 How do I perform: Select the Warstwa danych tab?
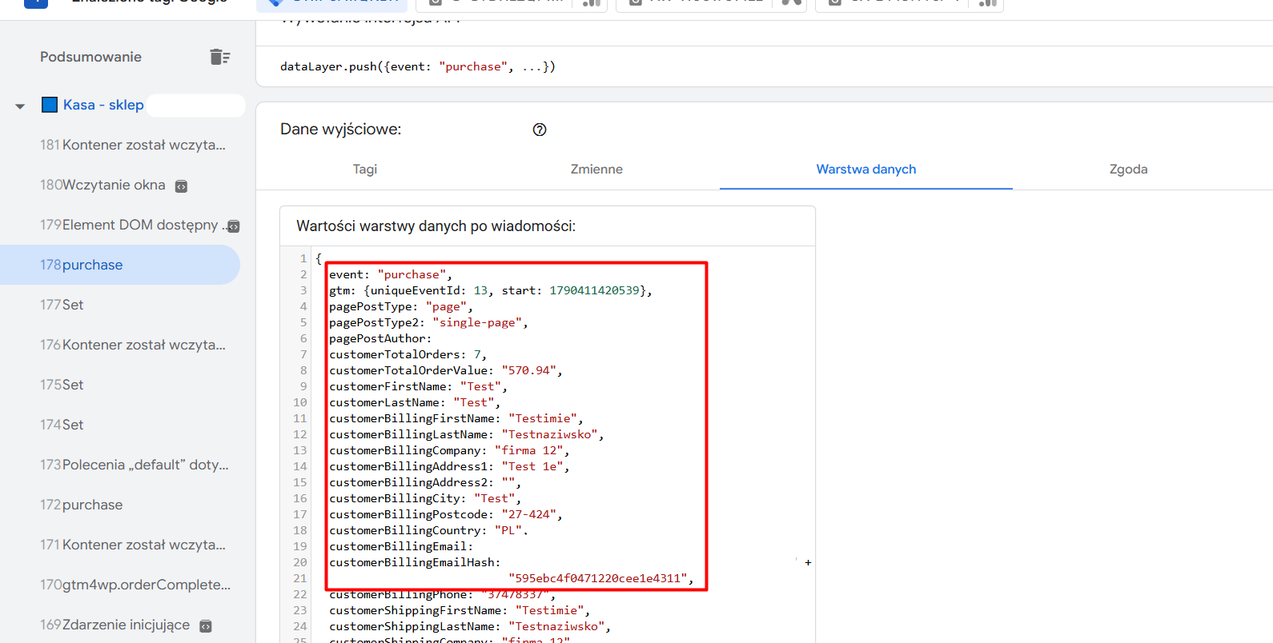[866, 169]
